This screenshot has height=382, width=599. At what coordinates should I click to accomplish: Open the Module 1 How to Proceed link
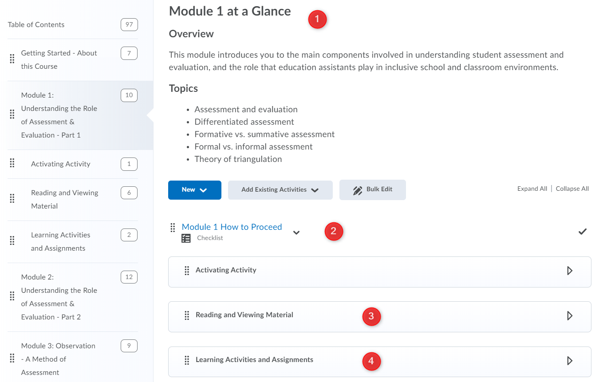(x=232, y=227)
